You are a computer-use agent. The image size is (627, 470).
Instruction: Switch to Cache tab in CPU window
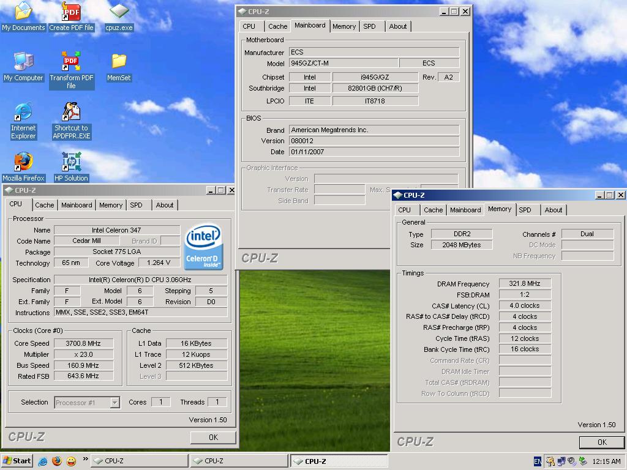[44, 205]
